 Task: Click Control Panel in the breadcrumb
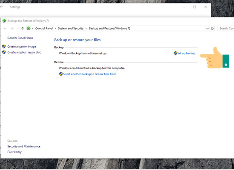(x=44, y=28)
